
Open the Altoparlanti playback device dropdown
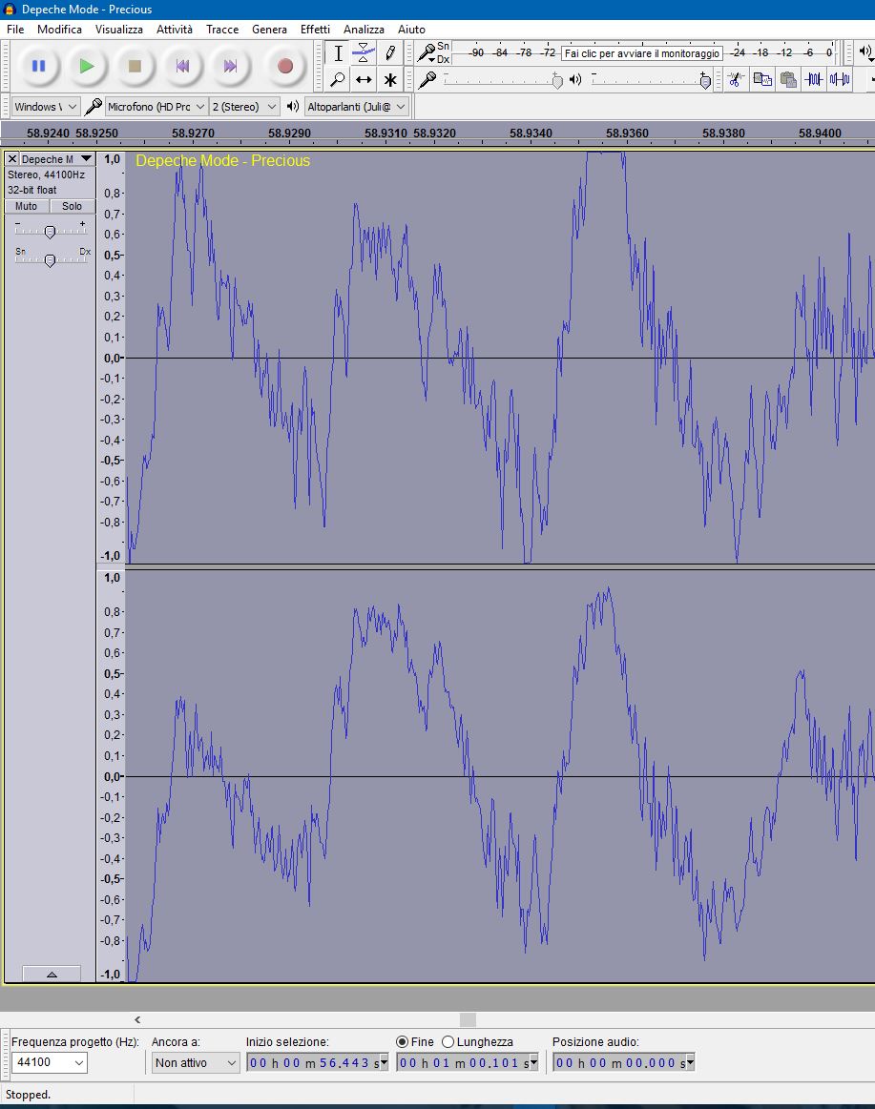point(357,107)
